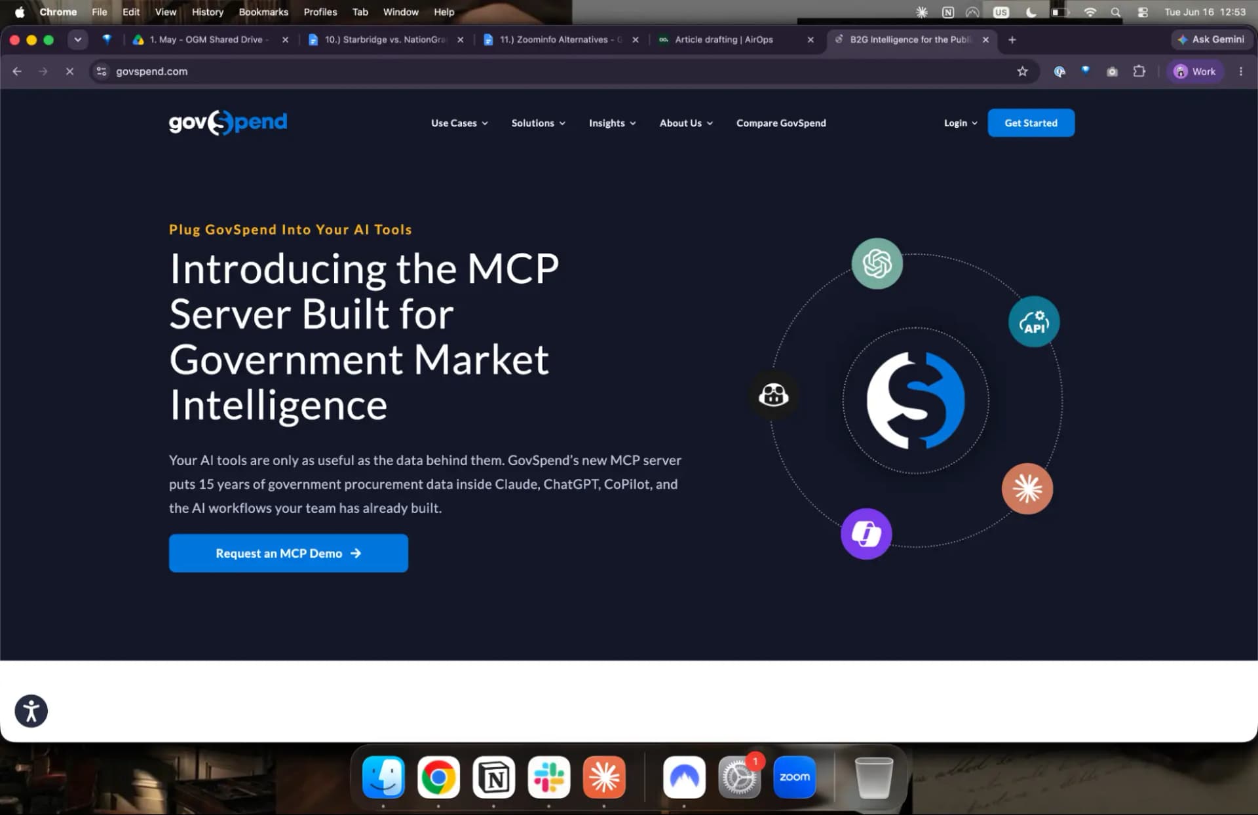Go back to the previous page
Screen dimensions: 1258x815
pos(17,71)
